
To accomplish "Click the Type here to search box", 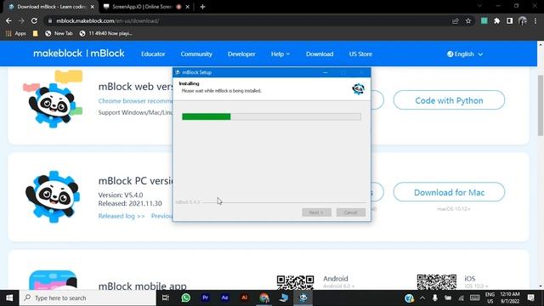I will tap(88, 298).
